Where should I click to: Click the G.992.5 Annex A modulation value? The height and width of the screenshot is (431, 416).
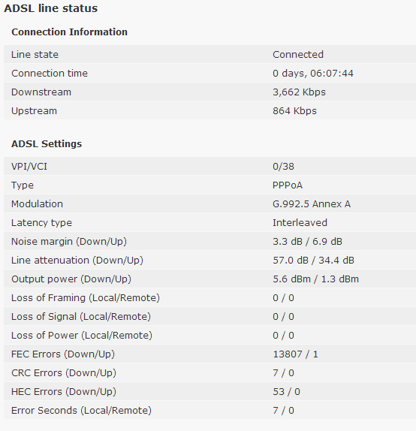click(x=312, y=204)
